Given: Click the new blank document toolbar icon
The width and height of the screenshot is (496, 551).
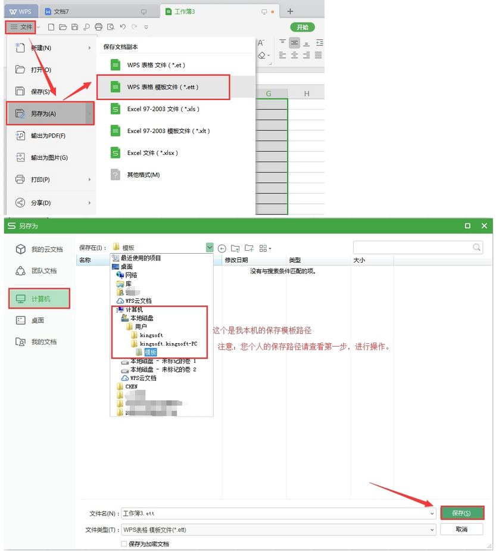Looking at the screenshot, I should 51,27.
